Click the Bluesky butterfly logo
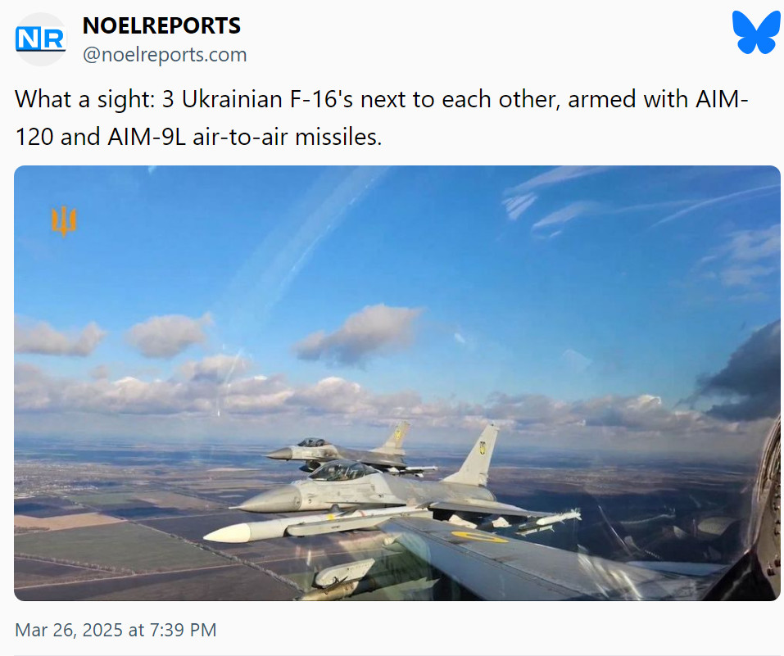The height and width of the screenshot is (656, 784). [755, 34]
